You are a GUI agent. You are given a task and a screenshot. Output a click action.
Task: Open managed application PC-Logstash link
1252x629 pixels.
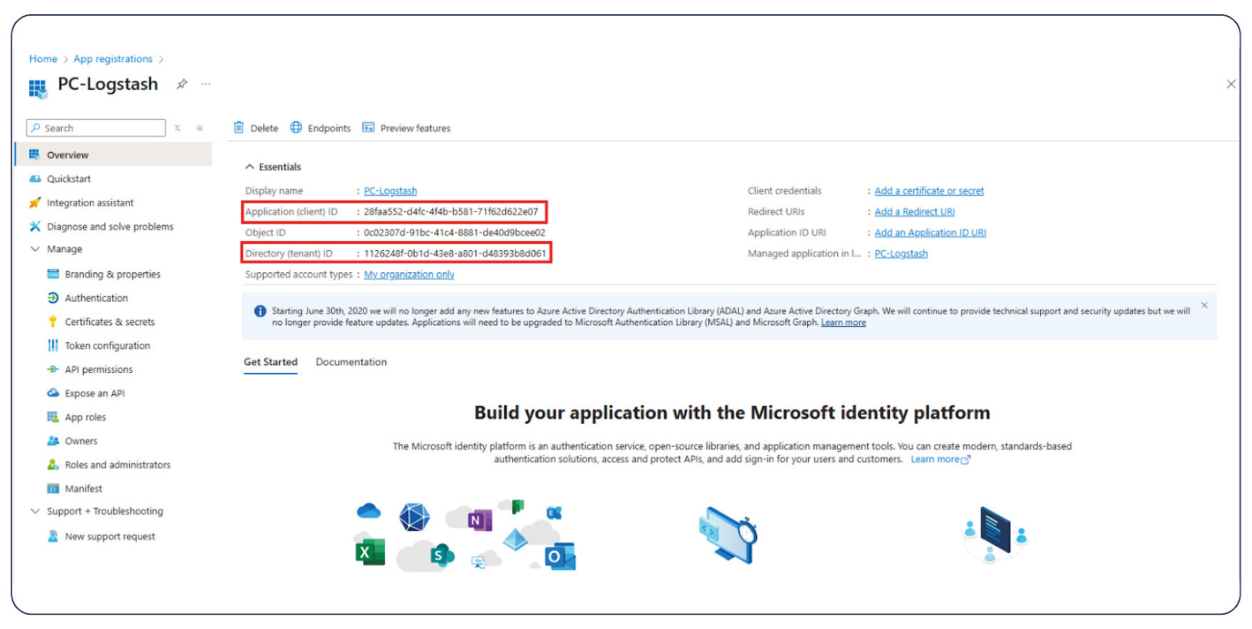[x=901, y=254]
